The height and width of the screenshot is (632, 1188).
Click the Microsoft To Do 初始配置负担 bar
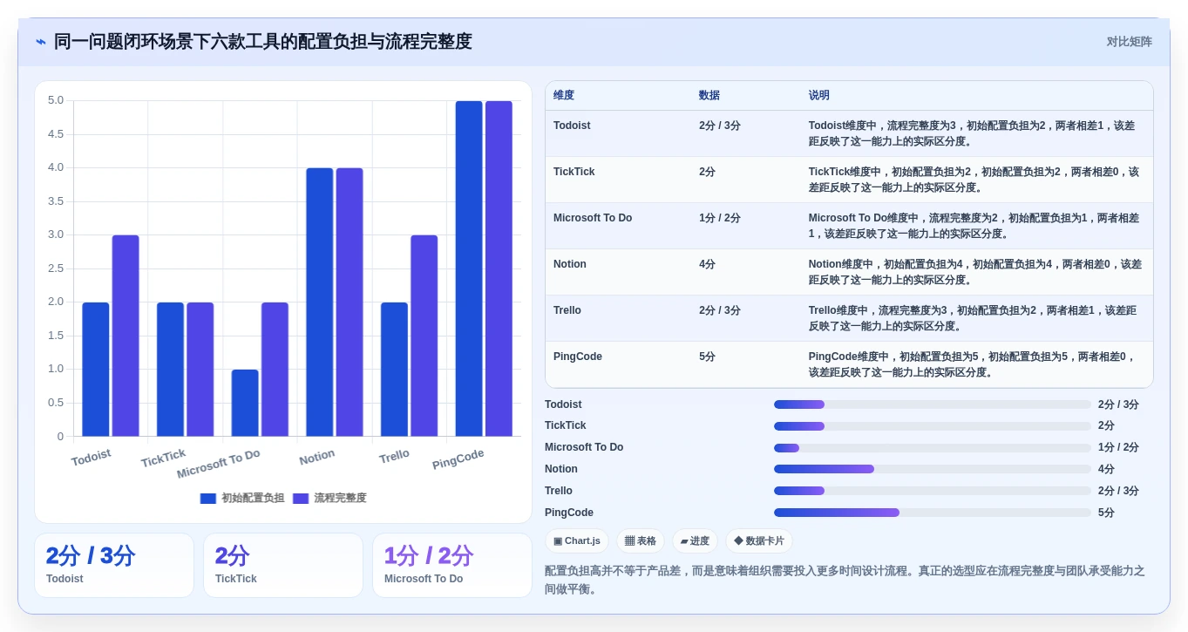pyautogui.click(x=245, y=403)
